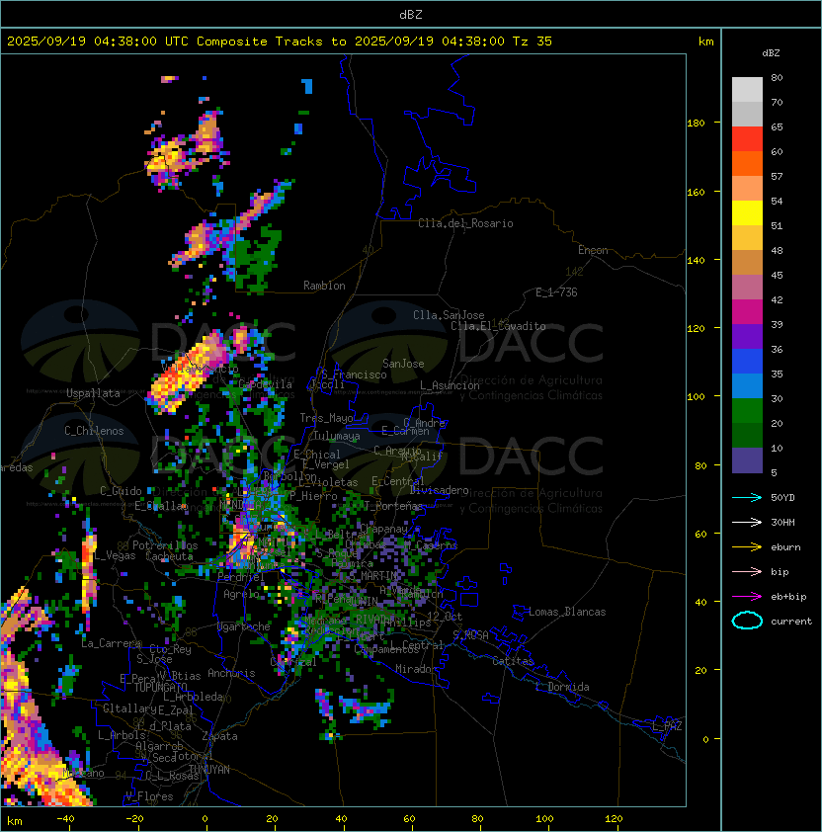Viewport: 822px width, 832px height.
Task: Click the dBZ title at the top
Action: [411, 14]
